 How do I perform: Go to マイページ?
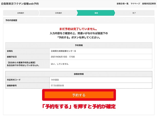[135, 4]
